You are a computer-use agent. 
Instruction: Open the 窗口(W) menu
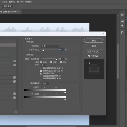click(x=20, y=2)
